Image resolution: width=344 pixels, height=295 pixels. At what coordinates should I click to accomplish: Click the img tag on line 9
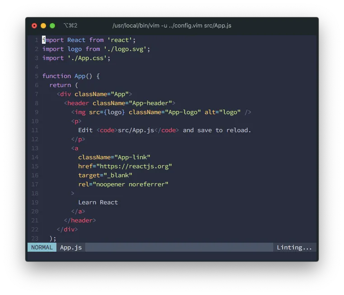tap(80, 112)
